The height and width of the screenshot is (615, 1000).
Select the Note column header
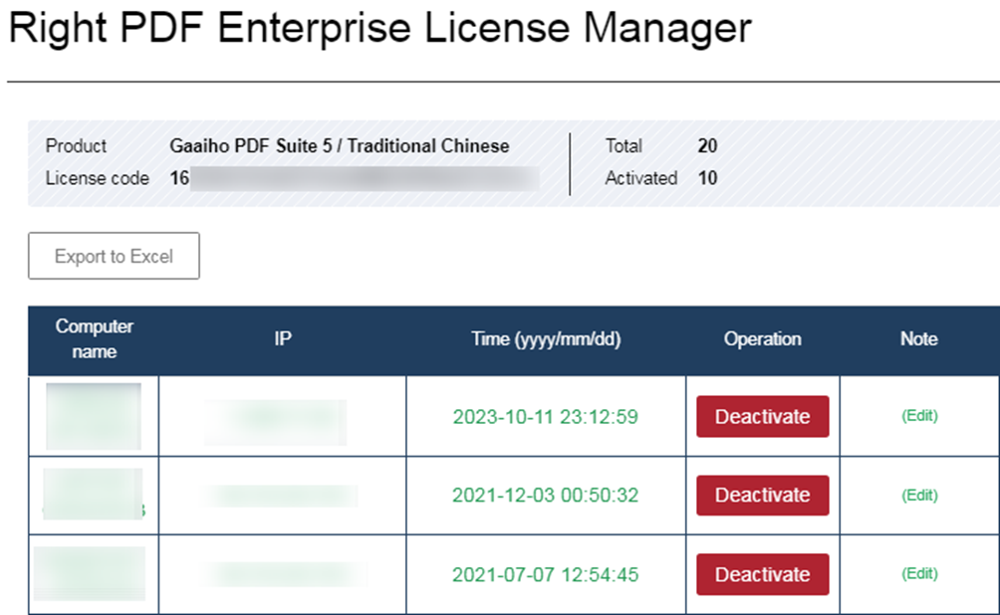[919, 339]
